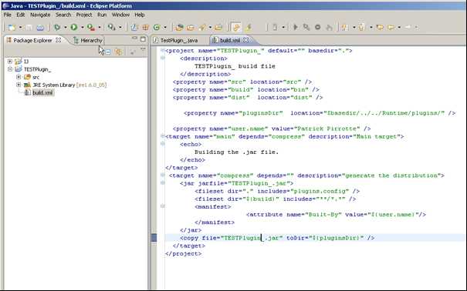Screen dimensions: 467x291
Task: Click the greyed-out stop circle icon
Action: click(x=318, y=27)
